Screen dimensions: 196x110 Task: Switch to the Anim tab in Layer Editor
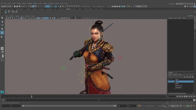click(x=176, y=73)
